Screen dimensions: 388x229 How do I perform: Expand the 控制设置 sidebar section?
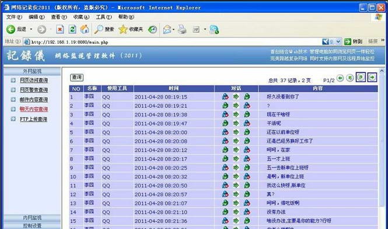click(x=32, y=226)
